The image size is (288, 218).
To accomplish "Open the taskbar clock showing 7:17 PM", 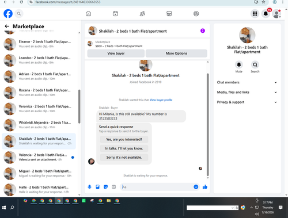I will pyautogui.click(x=268, y=208).
